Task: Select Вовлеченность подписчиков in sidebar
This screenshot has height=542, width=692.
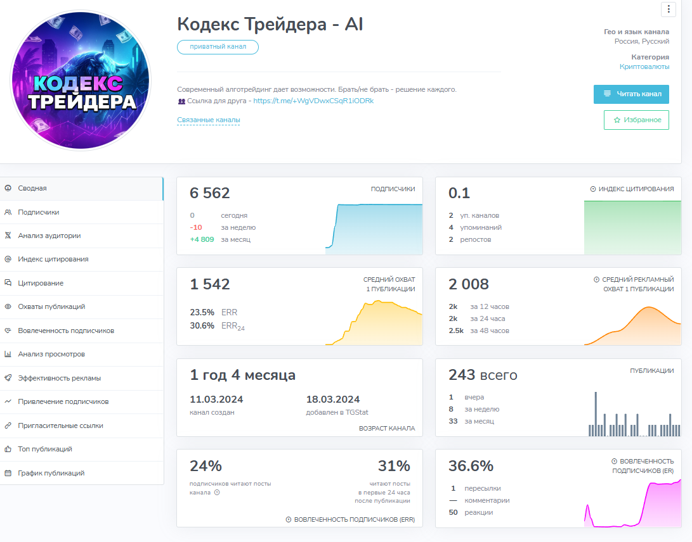Action: click(x=82, y=331)
